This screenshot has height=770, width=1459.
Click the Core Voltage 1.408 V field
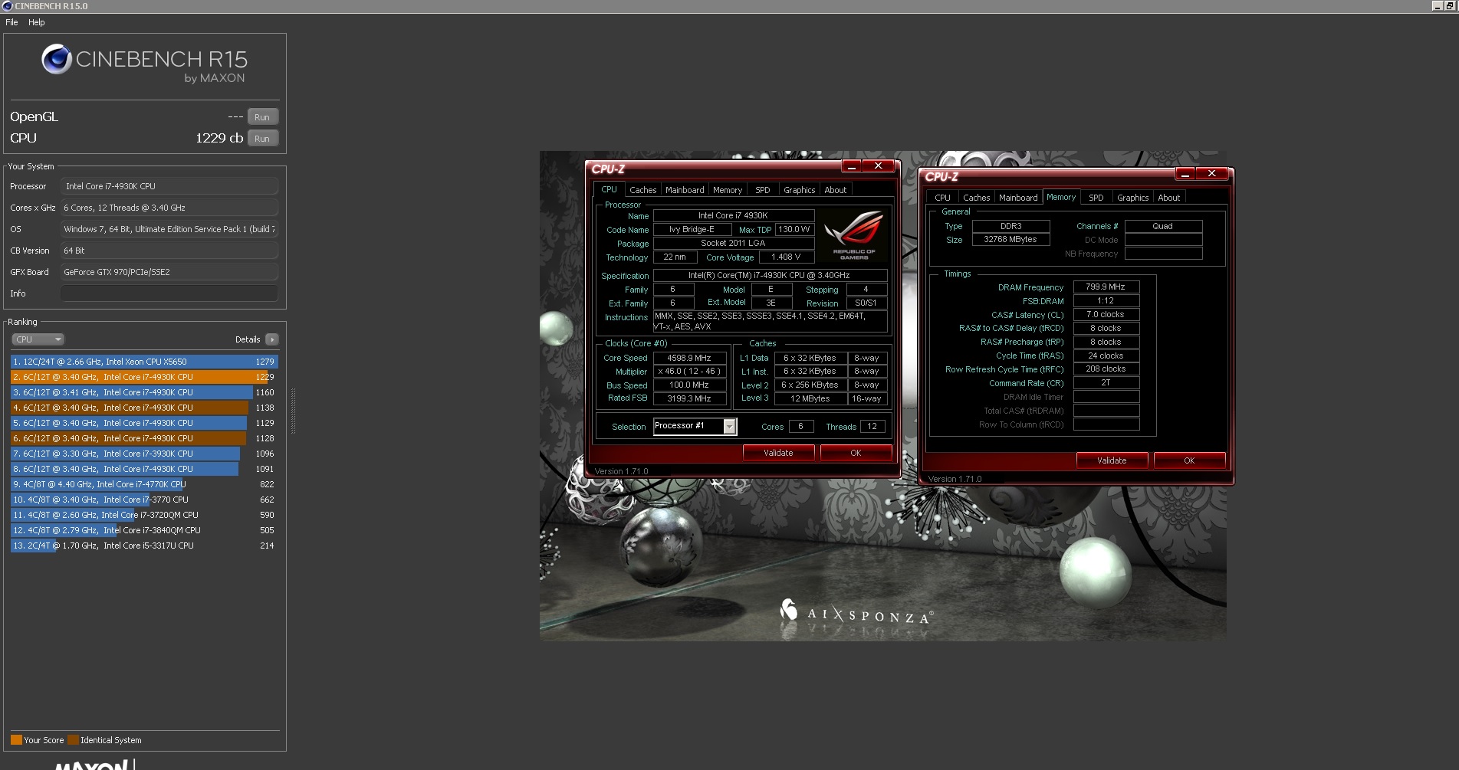pos(786,257)
